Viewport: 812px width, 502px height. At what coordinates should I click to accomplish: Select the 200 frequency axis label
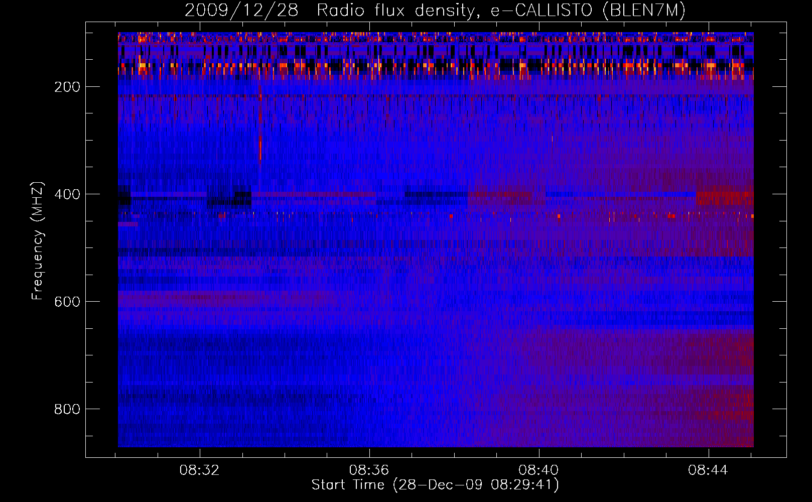67,87
